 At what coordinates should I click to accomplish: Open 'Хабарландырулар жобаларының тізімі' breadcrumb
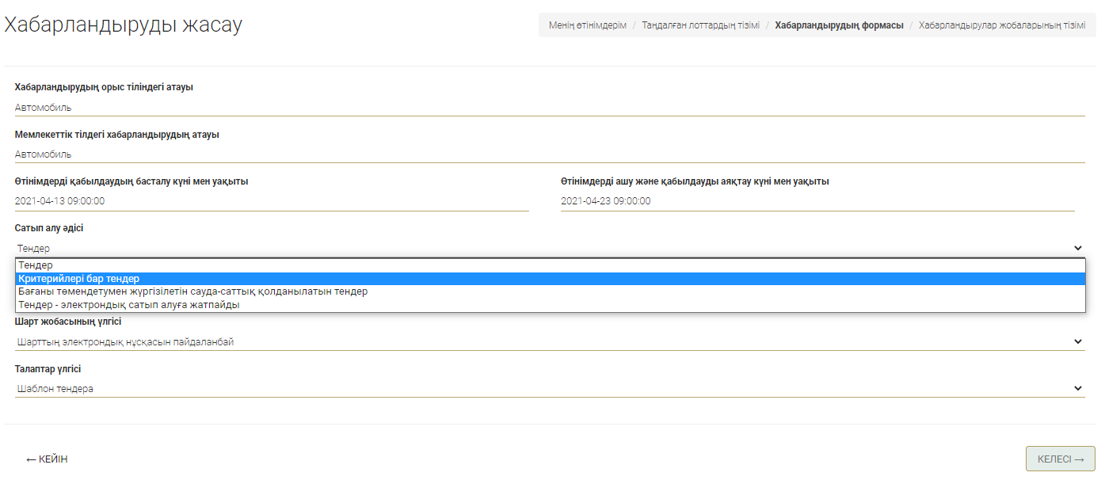1001,25
